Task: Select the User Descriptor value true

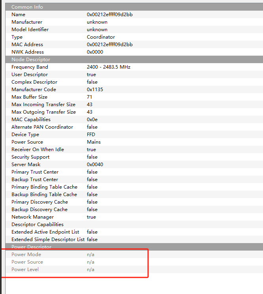Action: click(91, 75)
